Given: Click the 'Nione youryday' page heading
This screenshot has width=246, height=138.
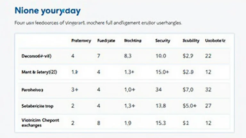Looking at the screenshot, I should coord(47,11).
